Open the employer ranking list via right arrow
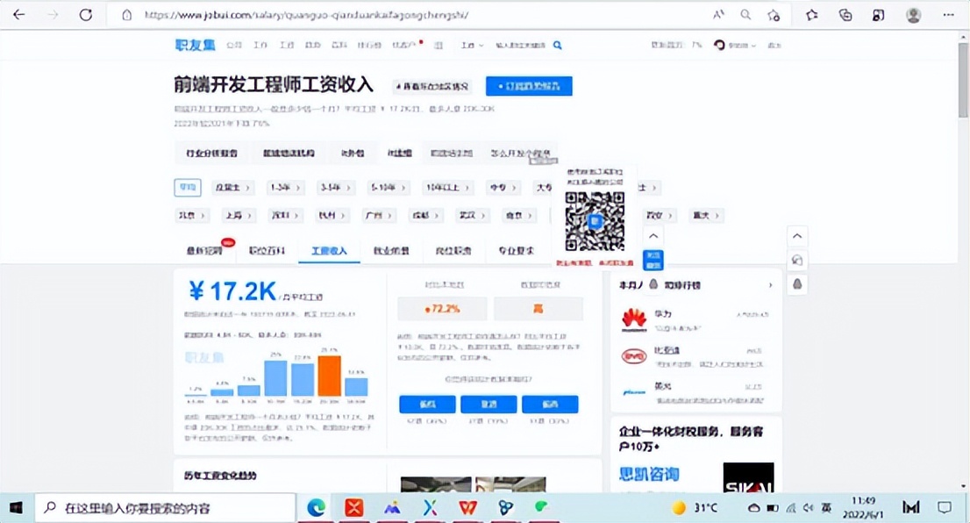 [772, 284]
